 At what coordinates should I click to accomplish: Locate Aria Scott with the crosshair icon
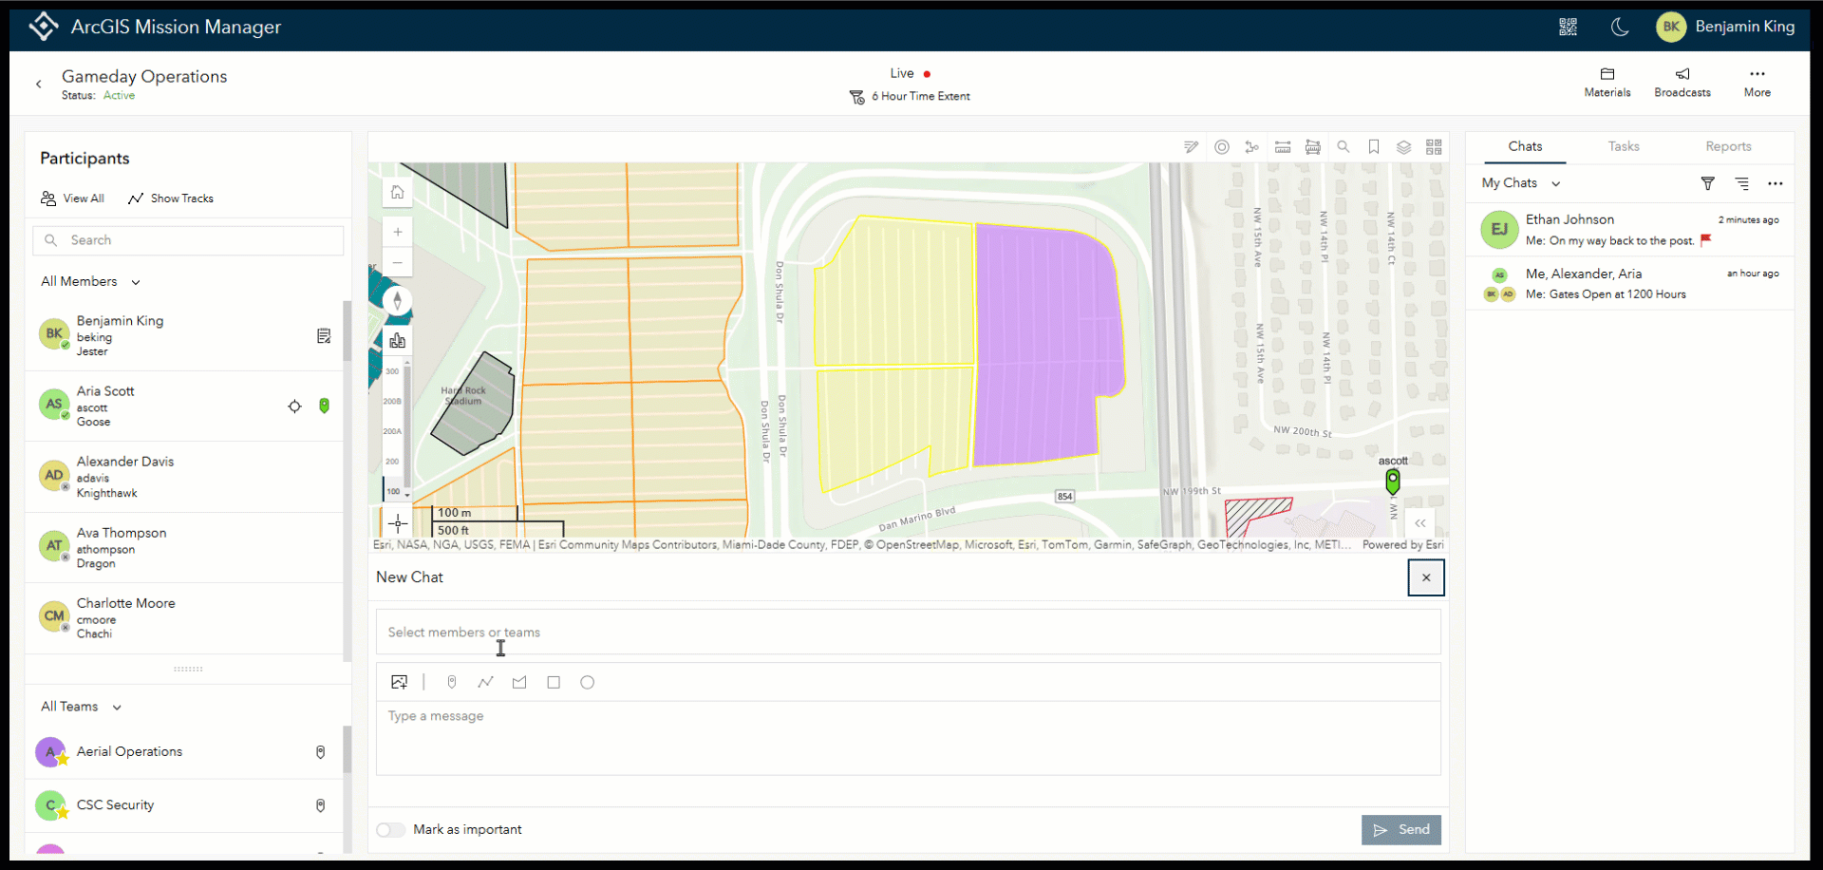click(x=294, y=407)
